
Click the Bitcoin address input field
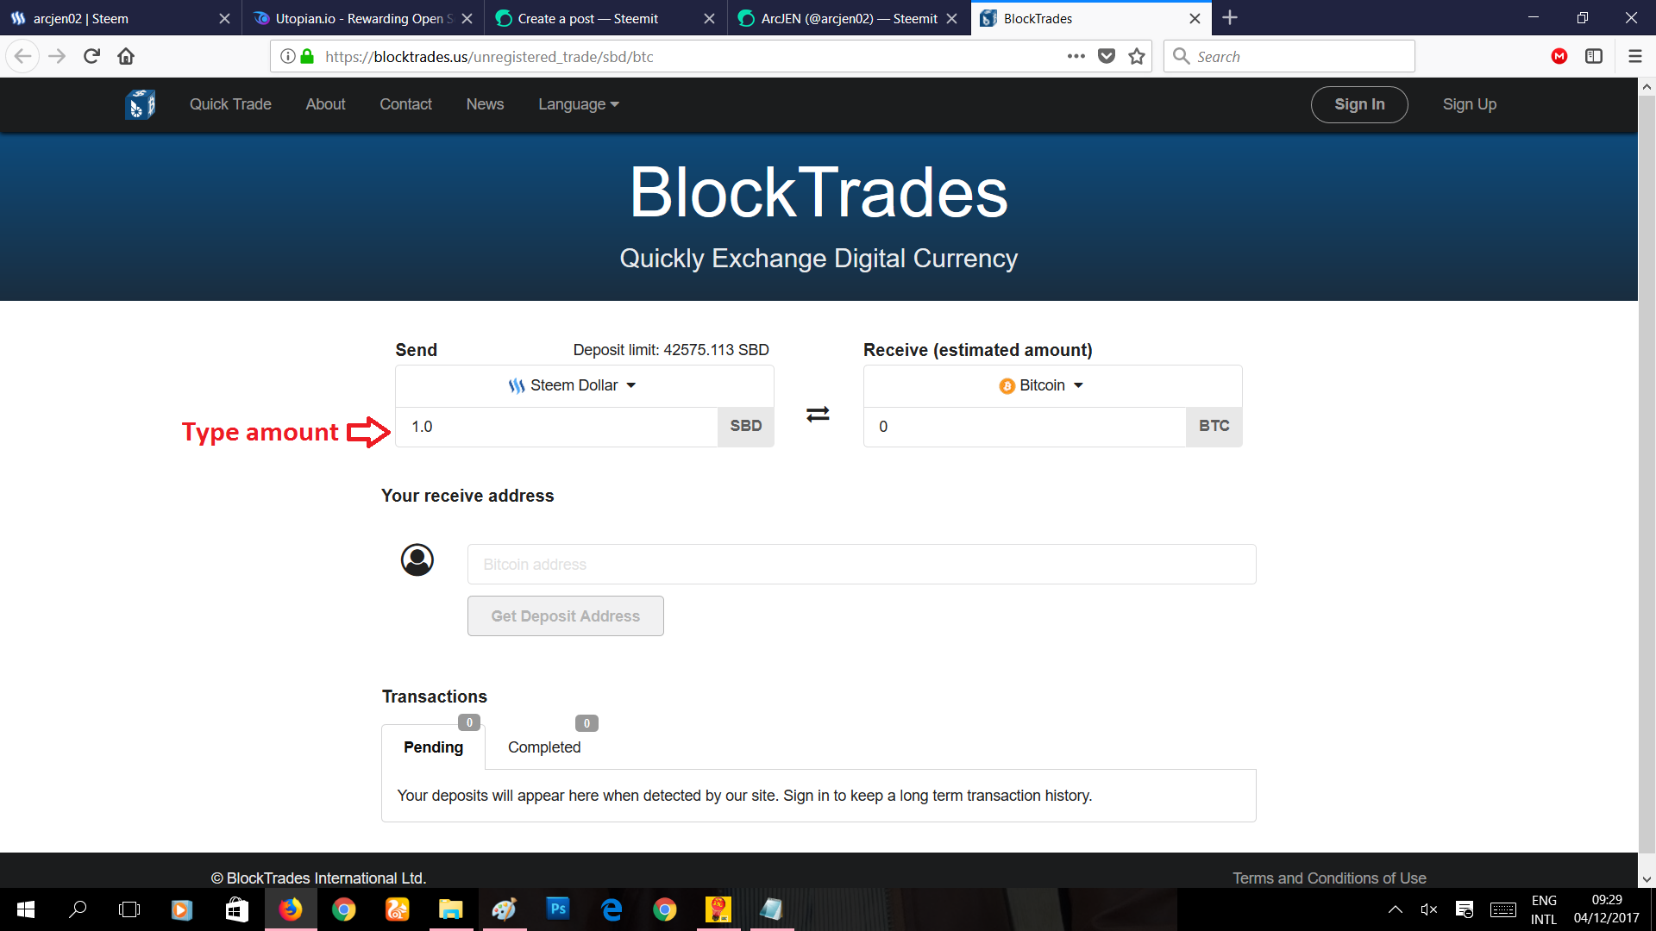(861, 565)
